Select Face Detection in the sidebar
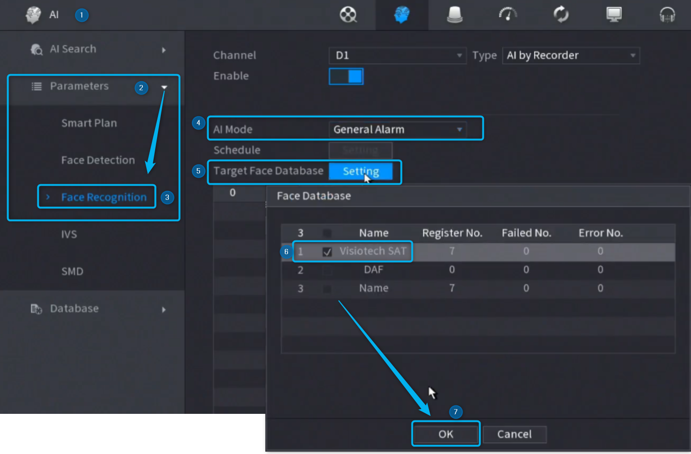Screen dimensions: 691x454 [98, 160]
